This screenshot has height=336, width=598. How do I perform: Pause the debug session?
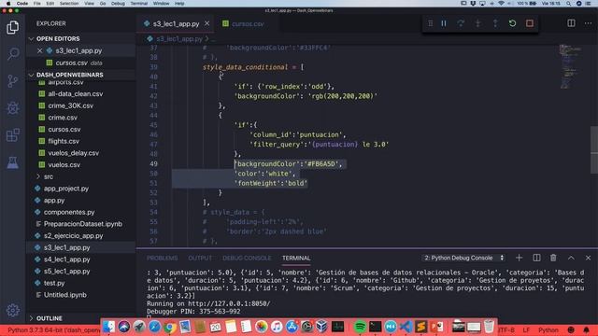coord(444,23)
